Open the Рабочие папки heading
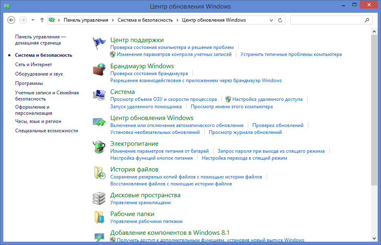381x245 pixels. tap(132, 214)
